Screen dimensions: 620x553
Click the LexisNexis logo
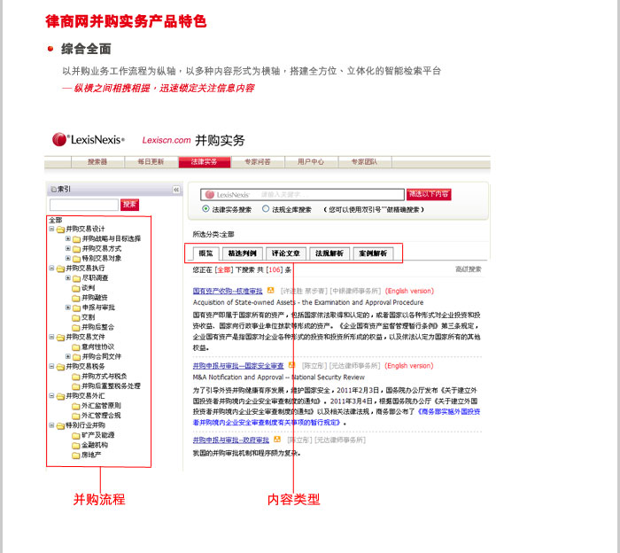[89, 140]
